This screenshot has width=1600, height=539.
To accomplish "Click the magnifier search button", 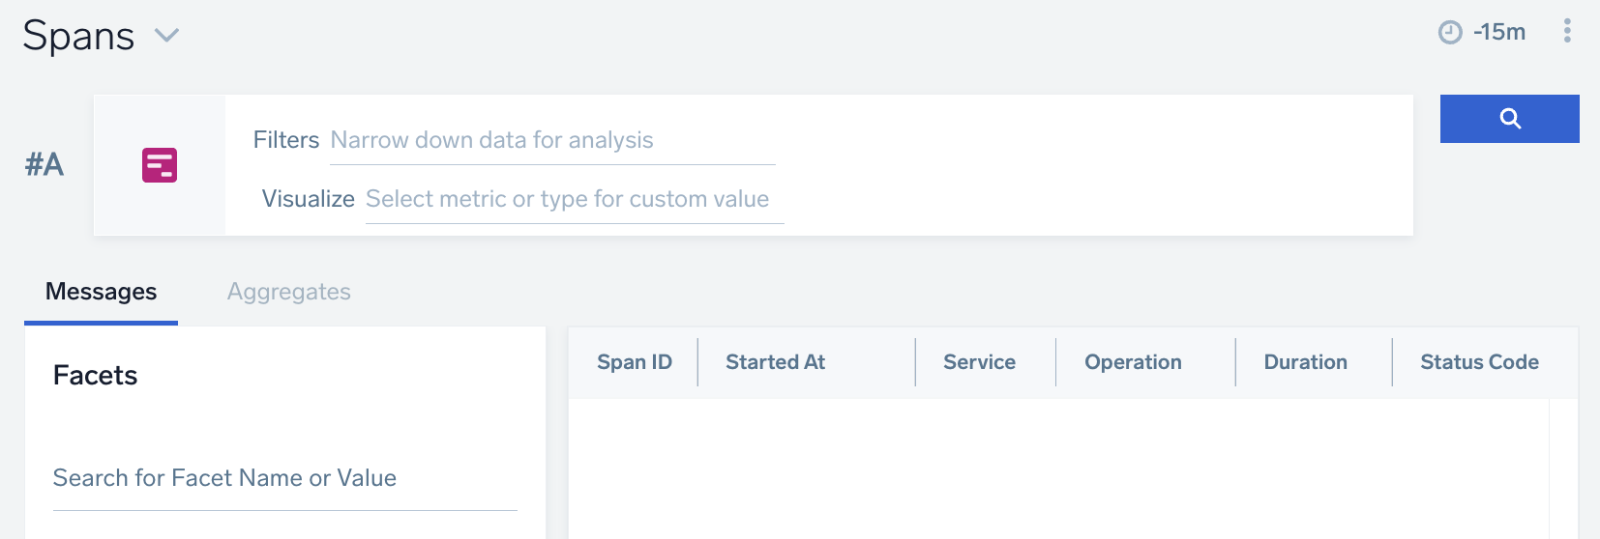I will pyautogui.click(x=1509, y=119).
